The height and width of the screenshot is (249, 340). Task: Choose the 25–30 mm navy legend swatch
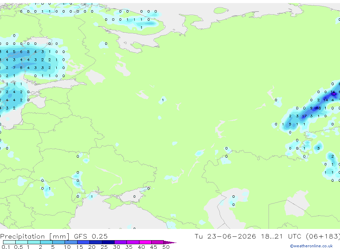tap(108, 242)
